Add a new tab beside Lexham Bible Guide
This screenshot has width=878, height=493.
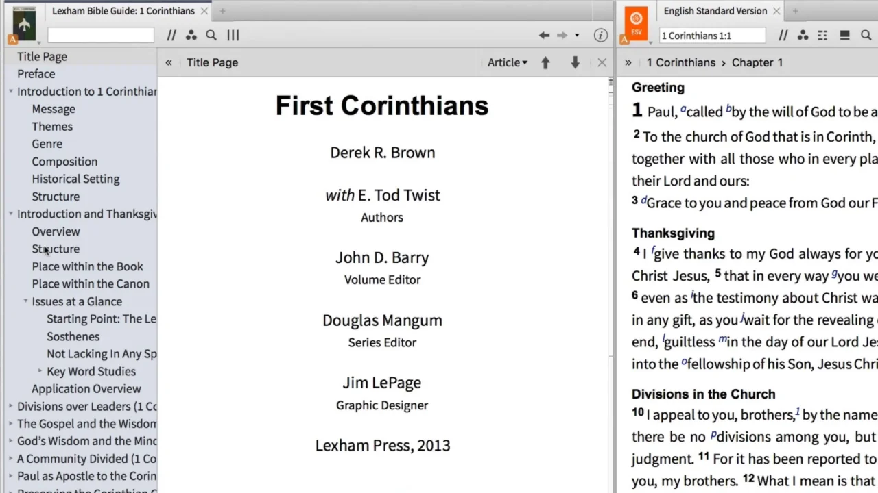tap(222, 11)
